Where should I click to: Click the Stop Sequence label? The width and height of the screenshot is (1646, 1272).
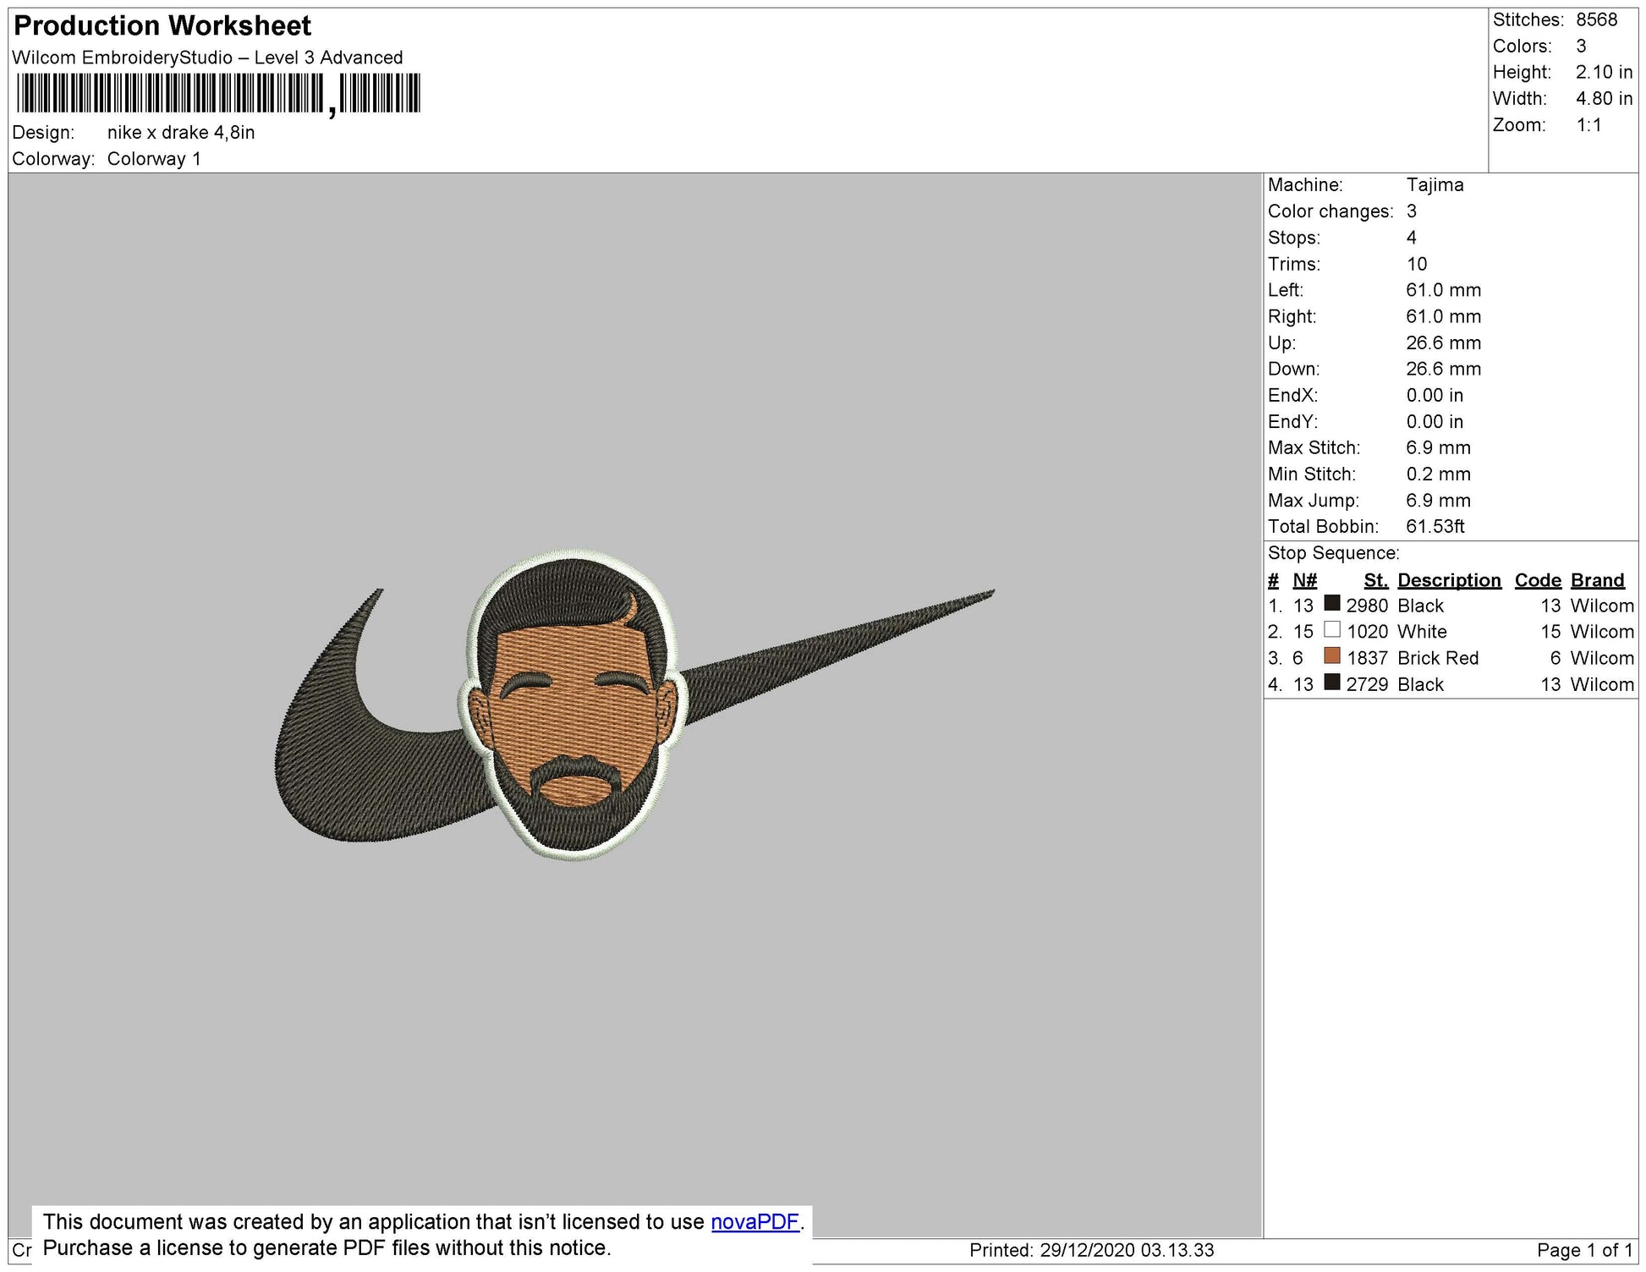point(1333,553)
